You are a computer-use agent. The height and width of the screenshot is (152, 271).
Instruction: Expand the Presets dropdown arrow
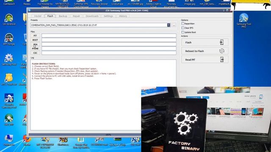pos(169,25)
